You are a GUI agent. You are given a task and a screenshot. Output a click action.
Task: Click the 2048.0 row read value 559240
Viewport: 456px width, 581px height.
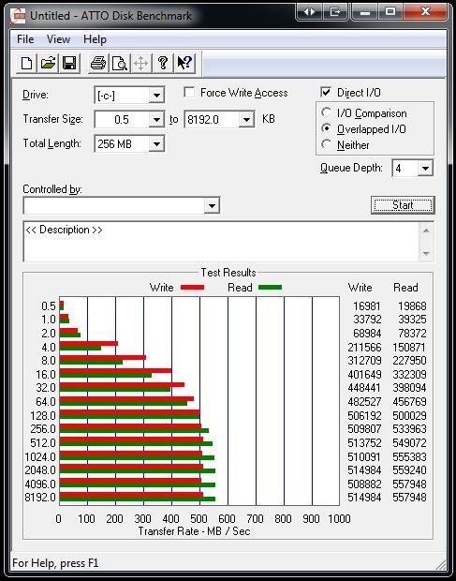click(x=409, y=469)
